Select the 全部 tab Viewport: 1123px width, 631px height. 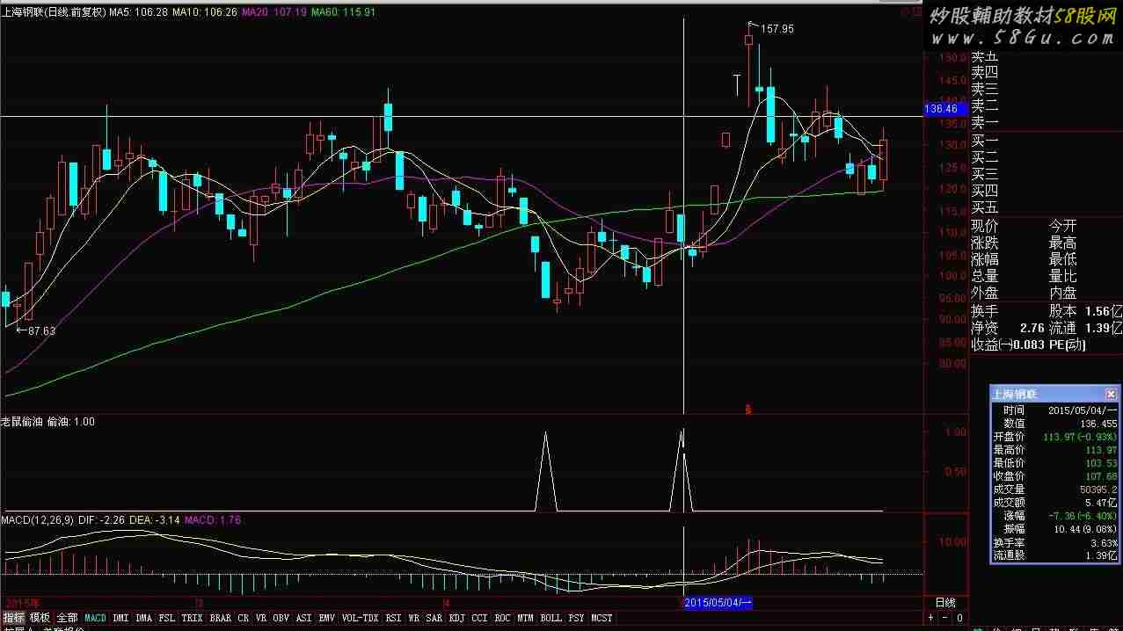tap(68, 618)
